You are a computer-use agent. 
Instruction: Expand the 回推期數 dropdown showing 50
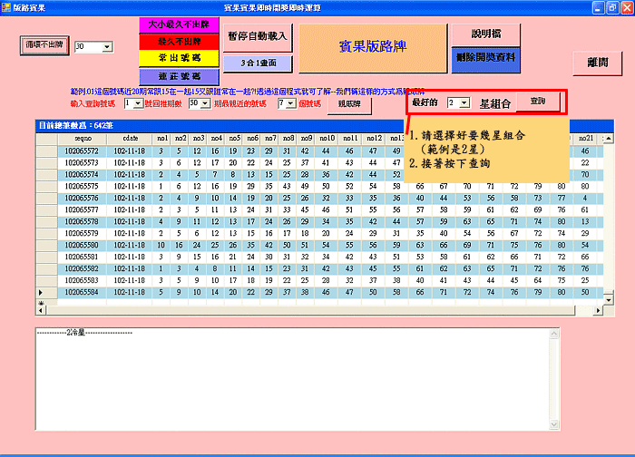pyautogui.click(x=204, y=104)
